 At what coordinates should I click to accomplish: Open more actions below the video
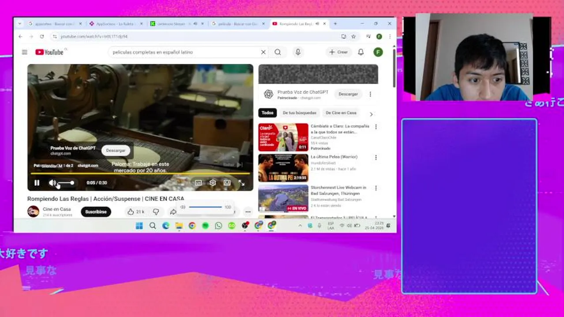tap(248, 212)
